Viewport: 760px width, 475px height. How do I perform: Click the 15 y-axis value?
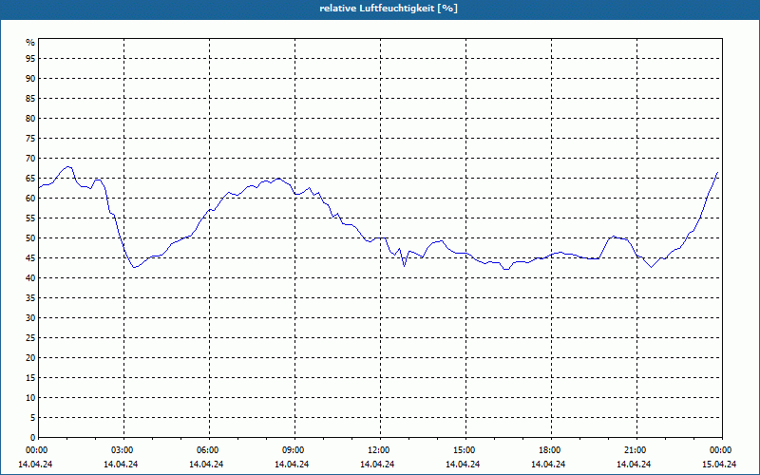pos(30,377)
